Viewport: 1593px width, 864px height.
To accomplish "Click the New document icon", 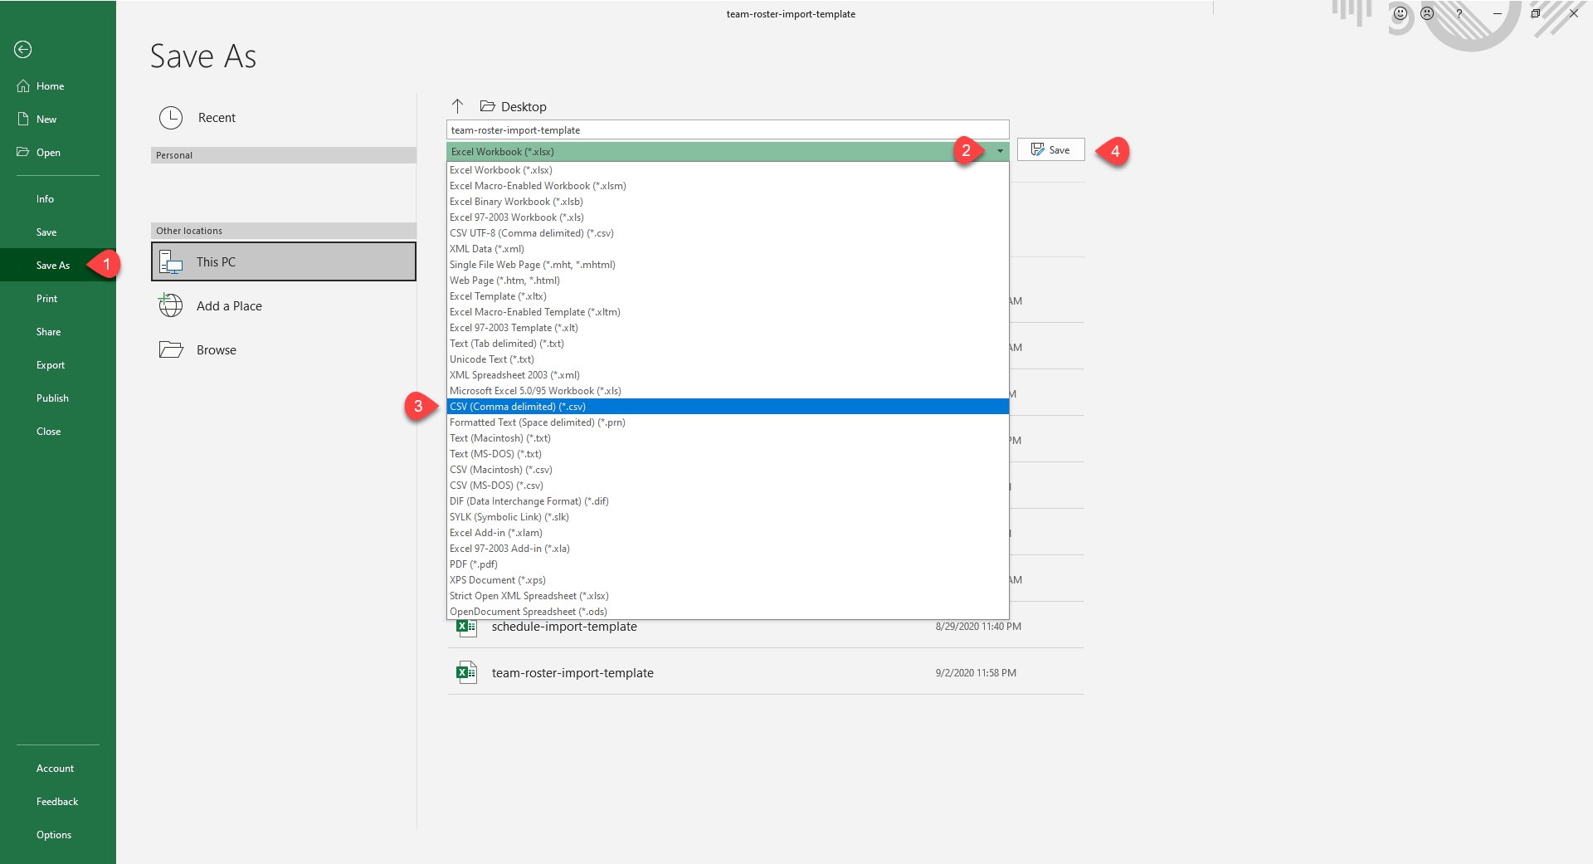I will (x=23, y=119).
